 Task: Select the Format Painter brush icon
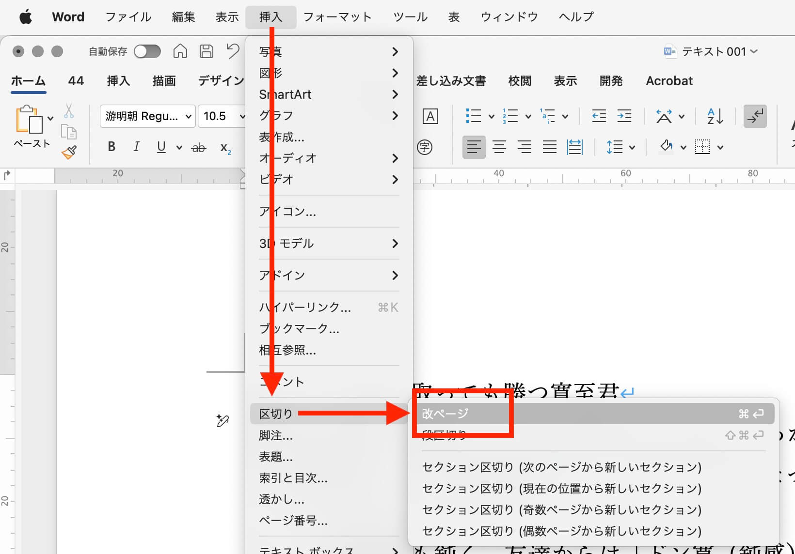69,153
